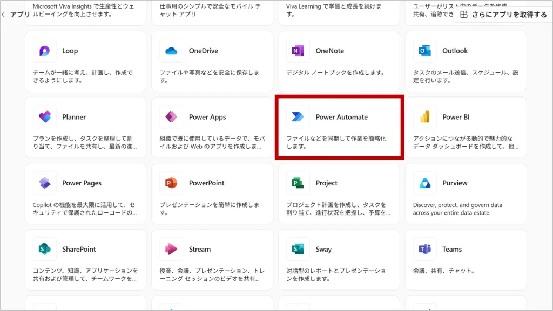Open the Stream app icon

[x=171, y=249]
